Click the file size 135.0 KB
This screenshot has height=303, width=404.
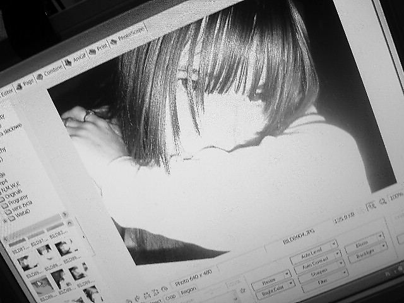tap(345, 217)
